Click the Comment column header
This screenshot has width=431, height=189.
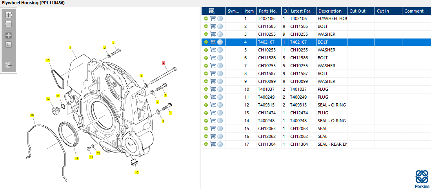tap(414, 11)
